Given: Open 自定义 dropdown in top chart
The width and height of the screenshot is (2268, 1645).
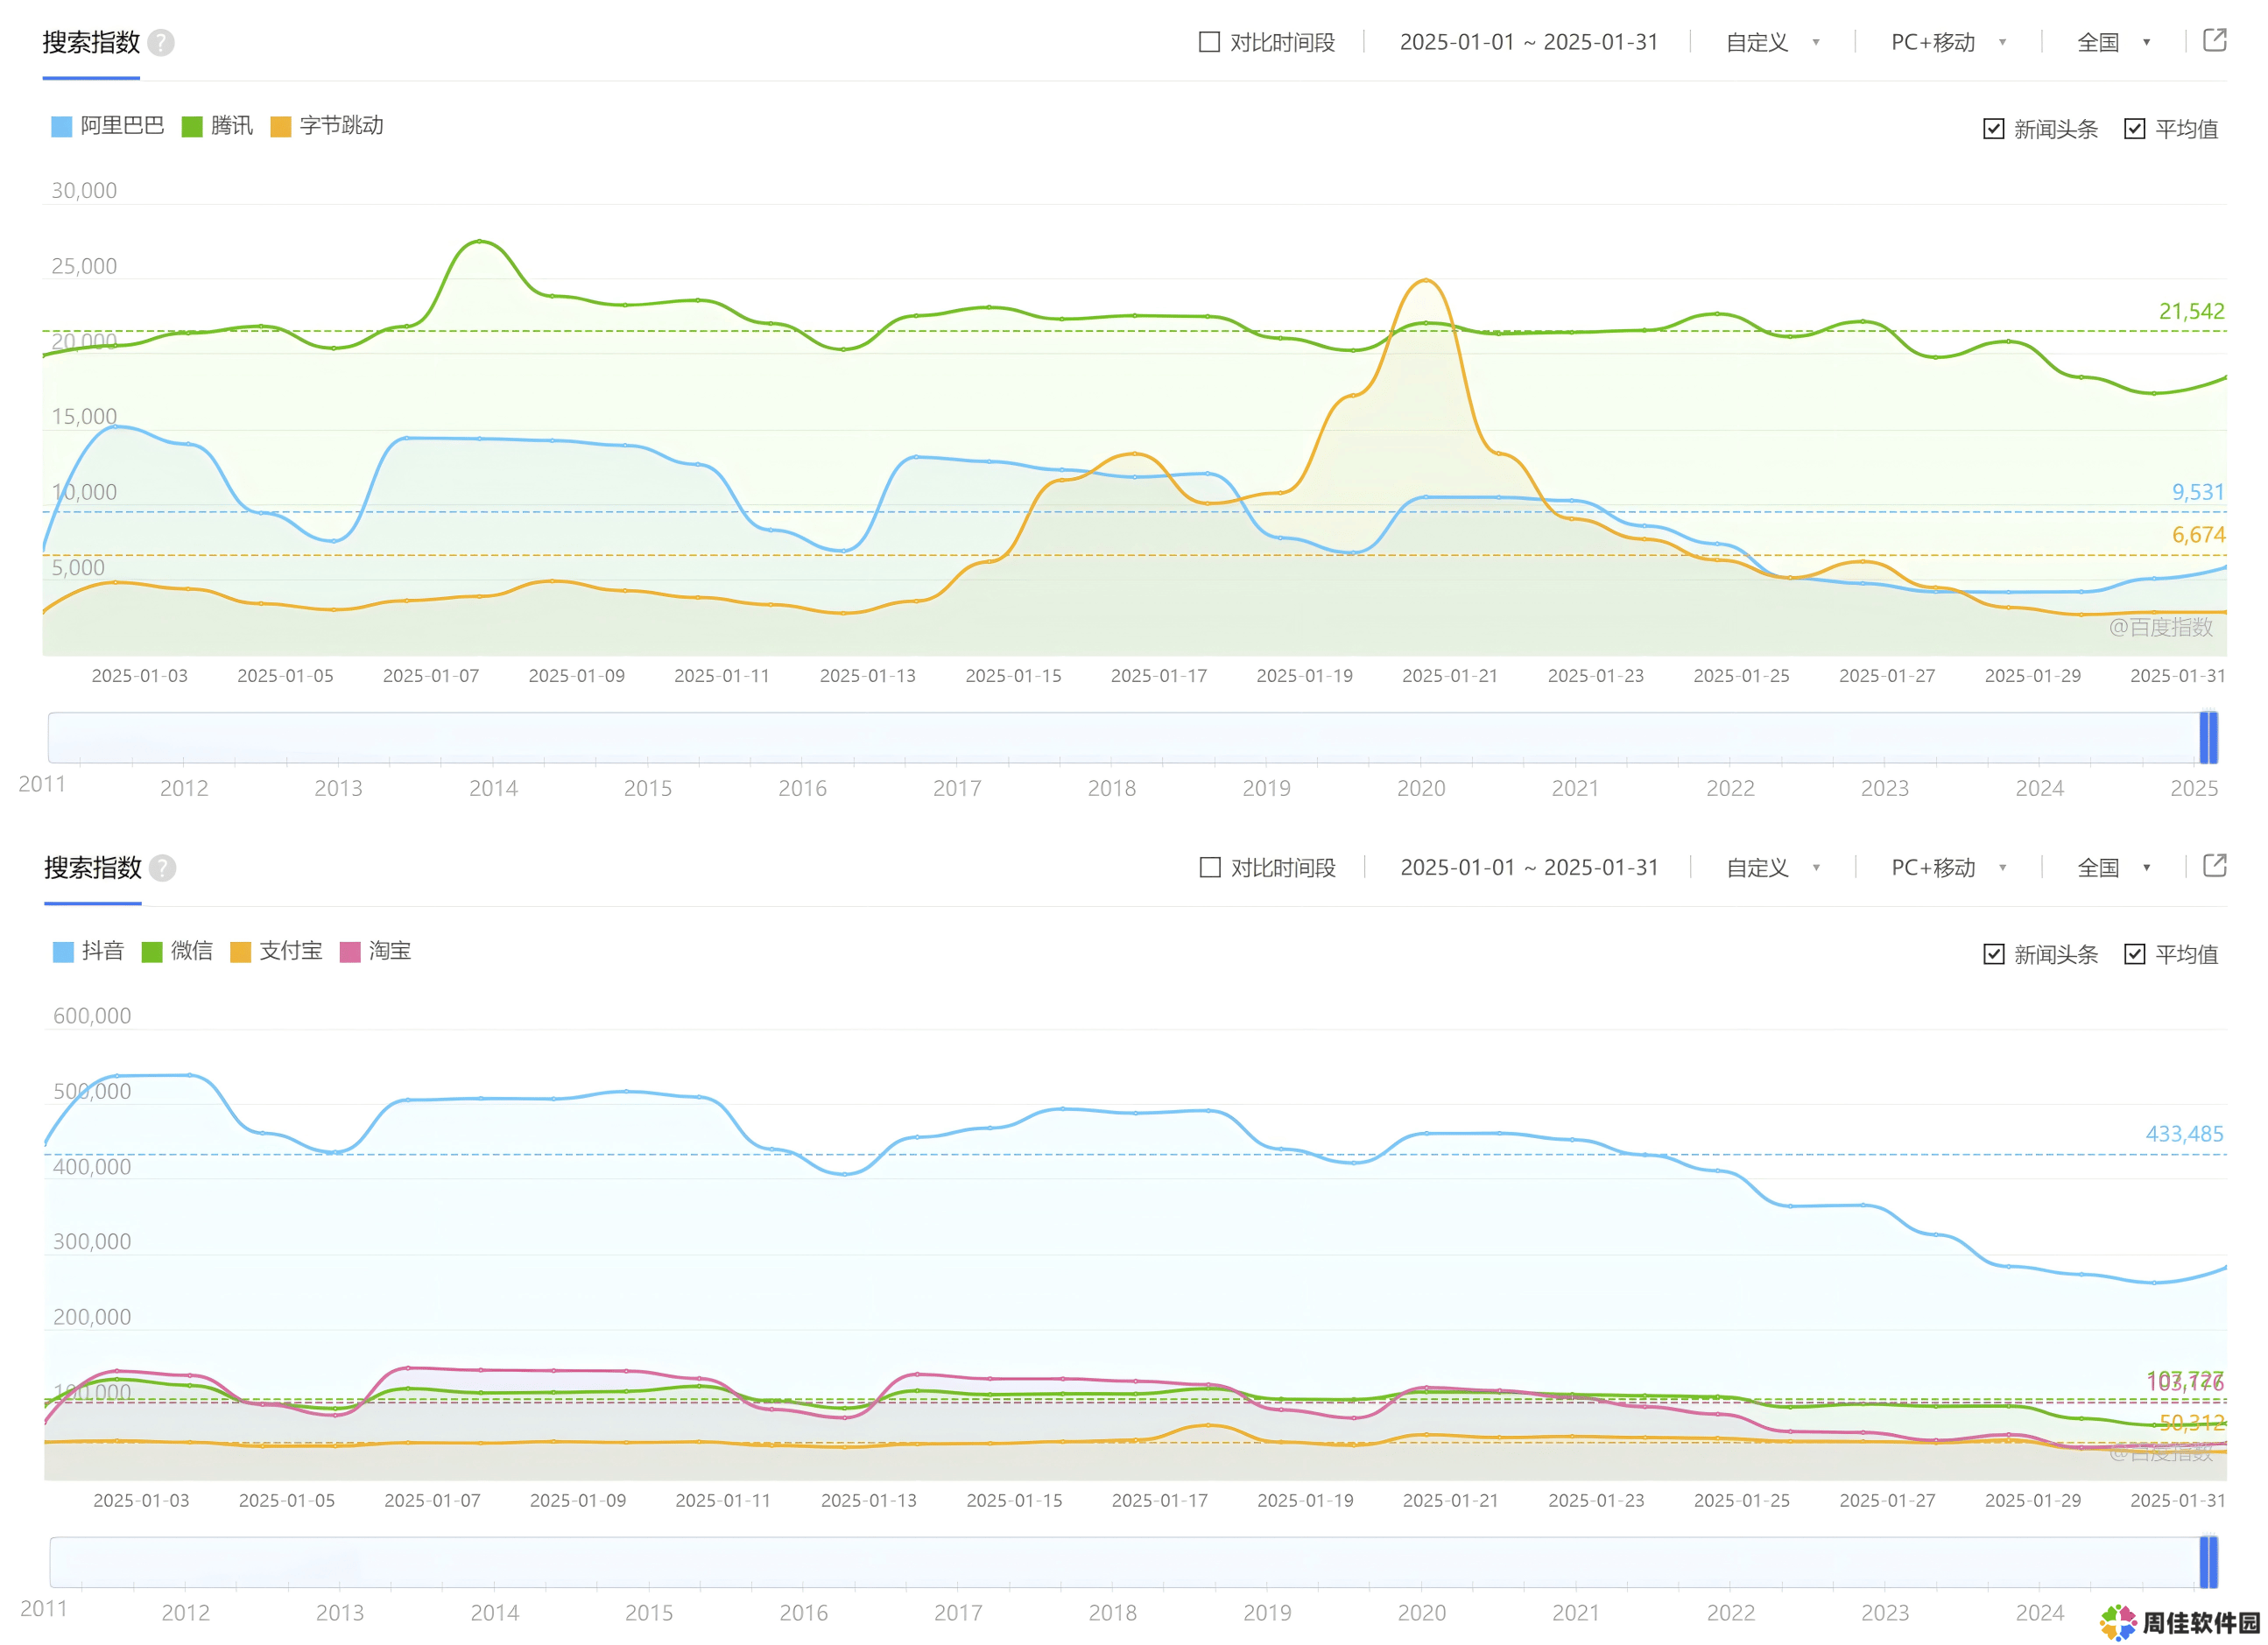Looking at the screenshot, I should point(1772,42).
